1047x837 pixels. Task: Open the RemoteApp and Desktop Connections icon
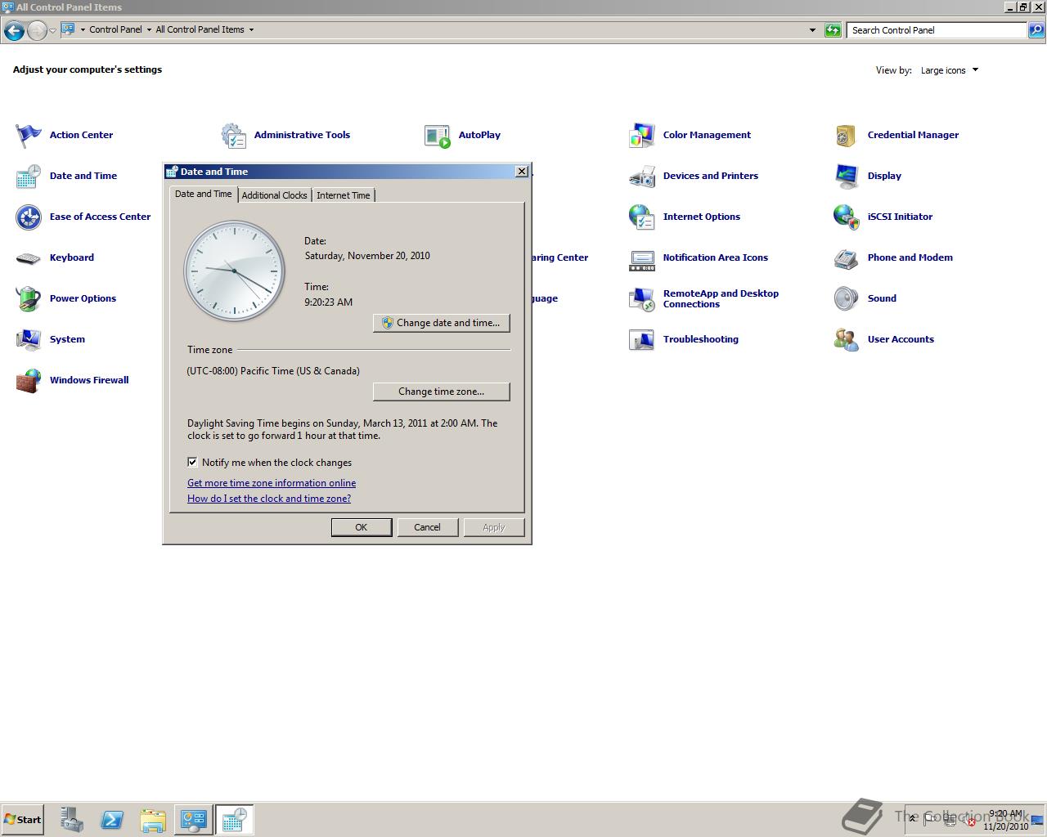pos(642,298)
